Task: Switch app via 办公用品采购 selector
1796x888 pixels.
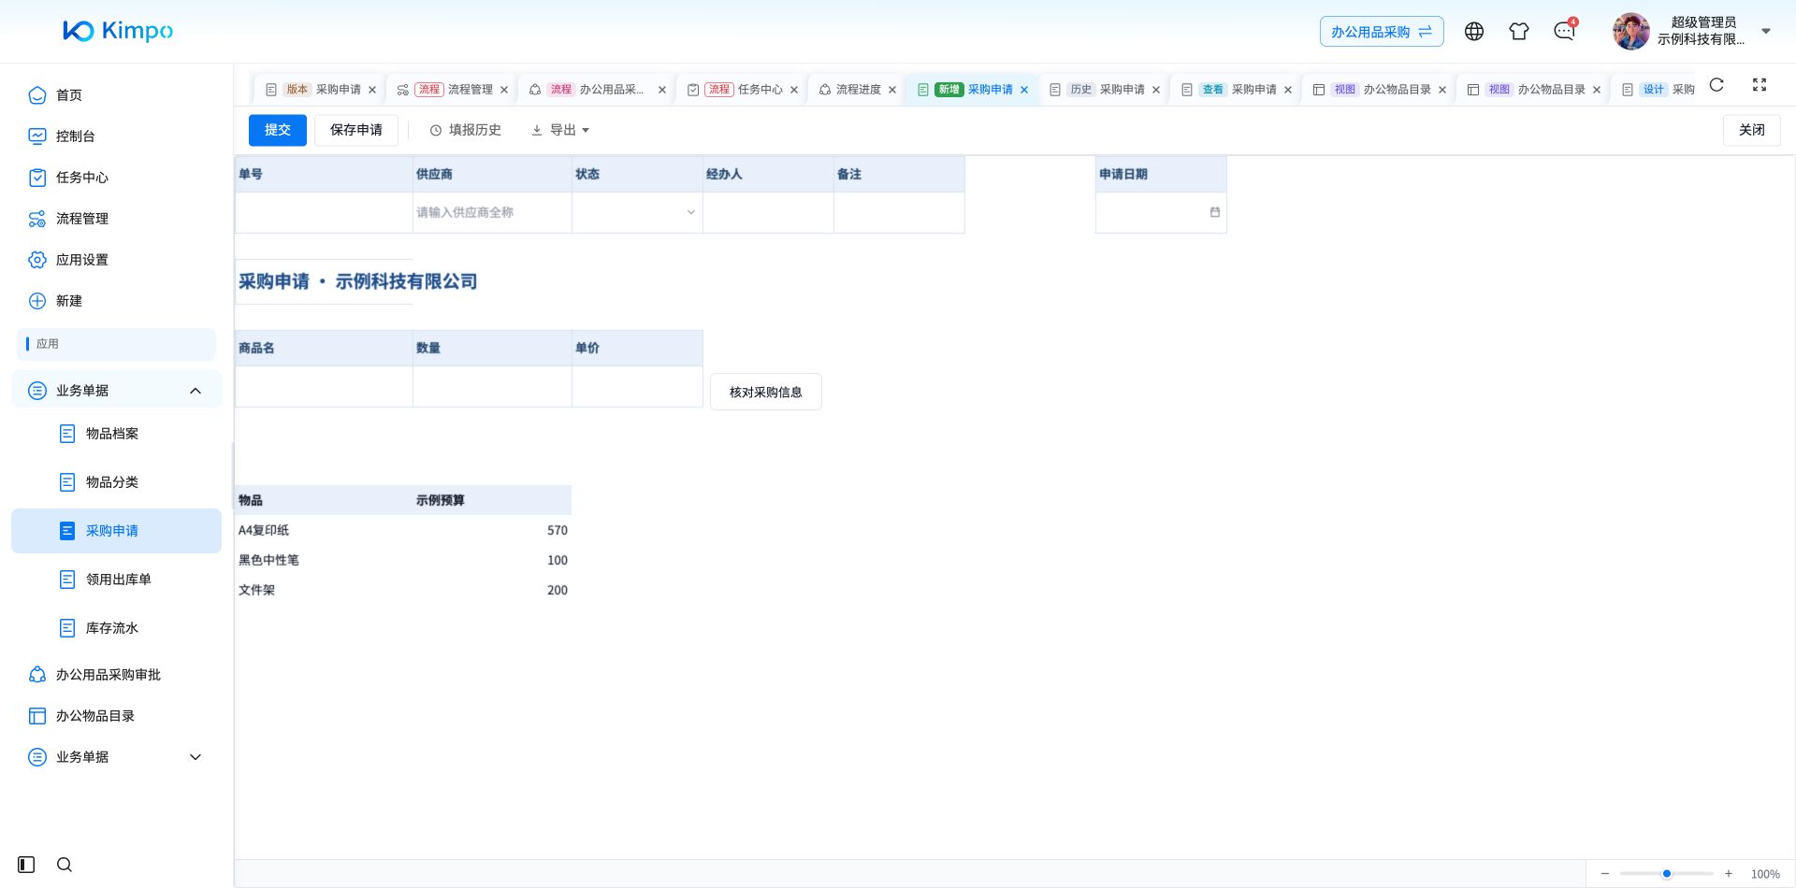Action: tap(1382, 32)
